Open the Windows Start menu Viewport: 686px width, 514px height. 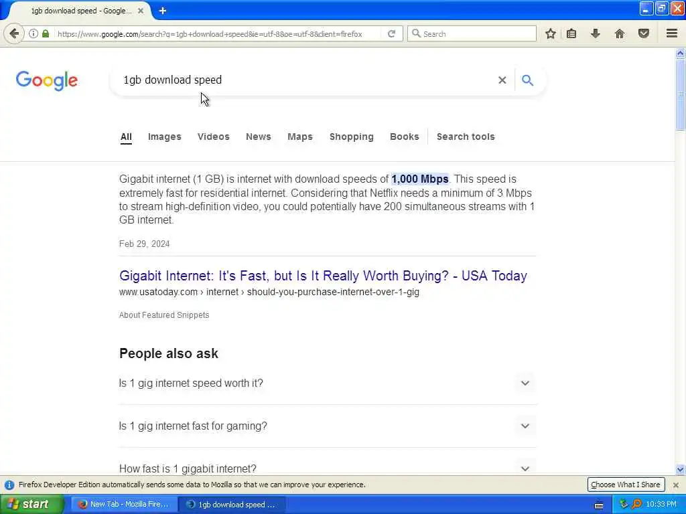click(31, 505)
